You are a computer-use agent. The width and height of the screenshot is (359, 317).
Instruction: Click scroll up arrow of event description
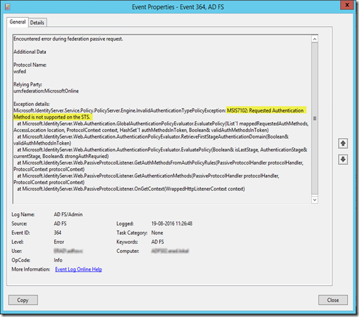[x=314, y=39]
